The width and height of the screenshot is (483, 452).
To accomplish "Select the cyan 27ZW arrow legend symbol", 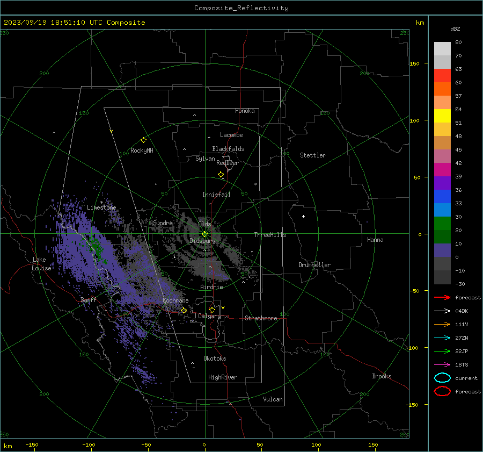I will pos(442,338).
